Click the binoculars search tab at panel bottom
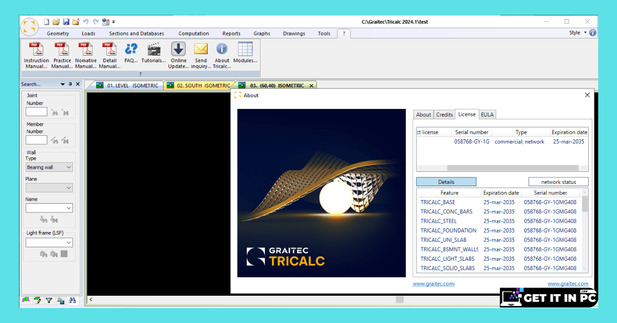Screen dimensions: 617x323 pos(72,300)
